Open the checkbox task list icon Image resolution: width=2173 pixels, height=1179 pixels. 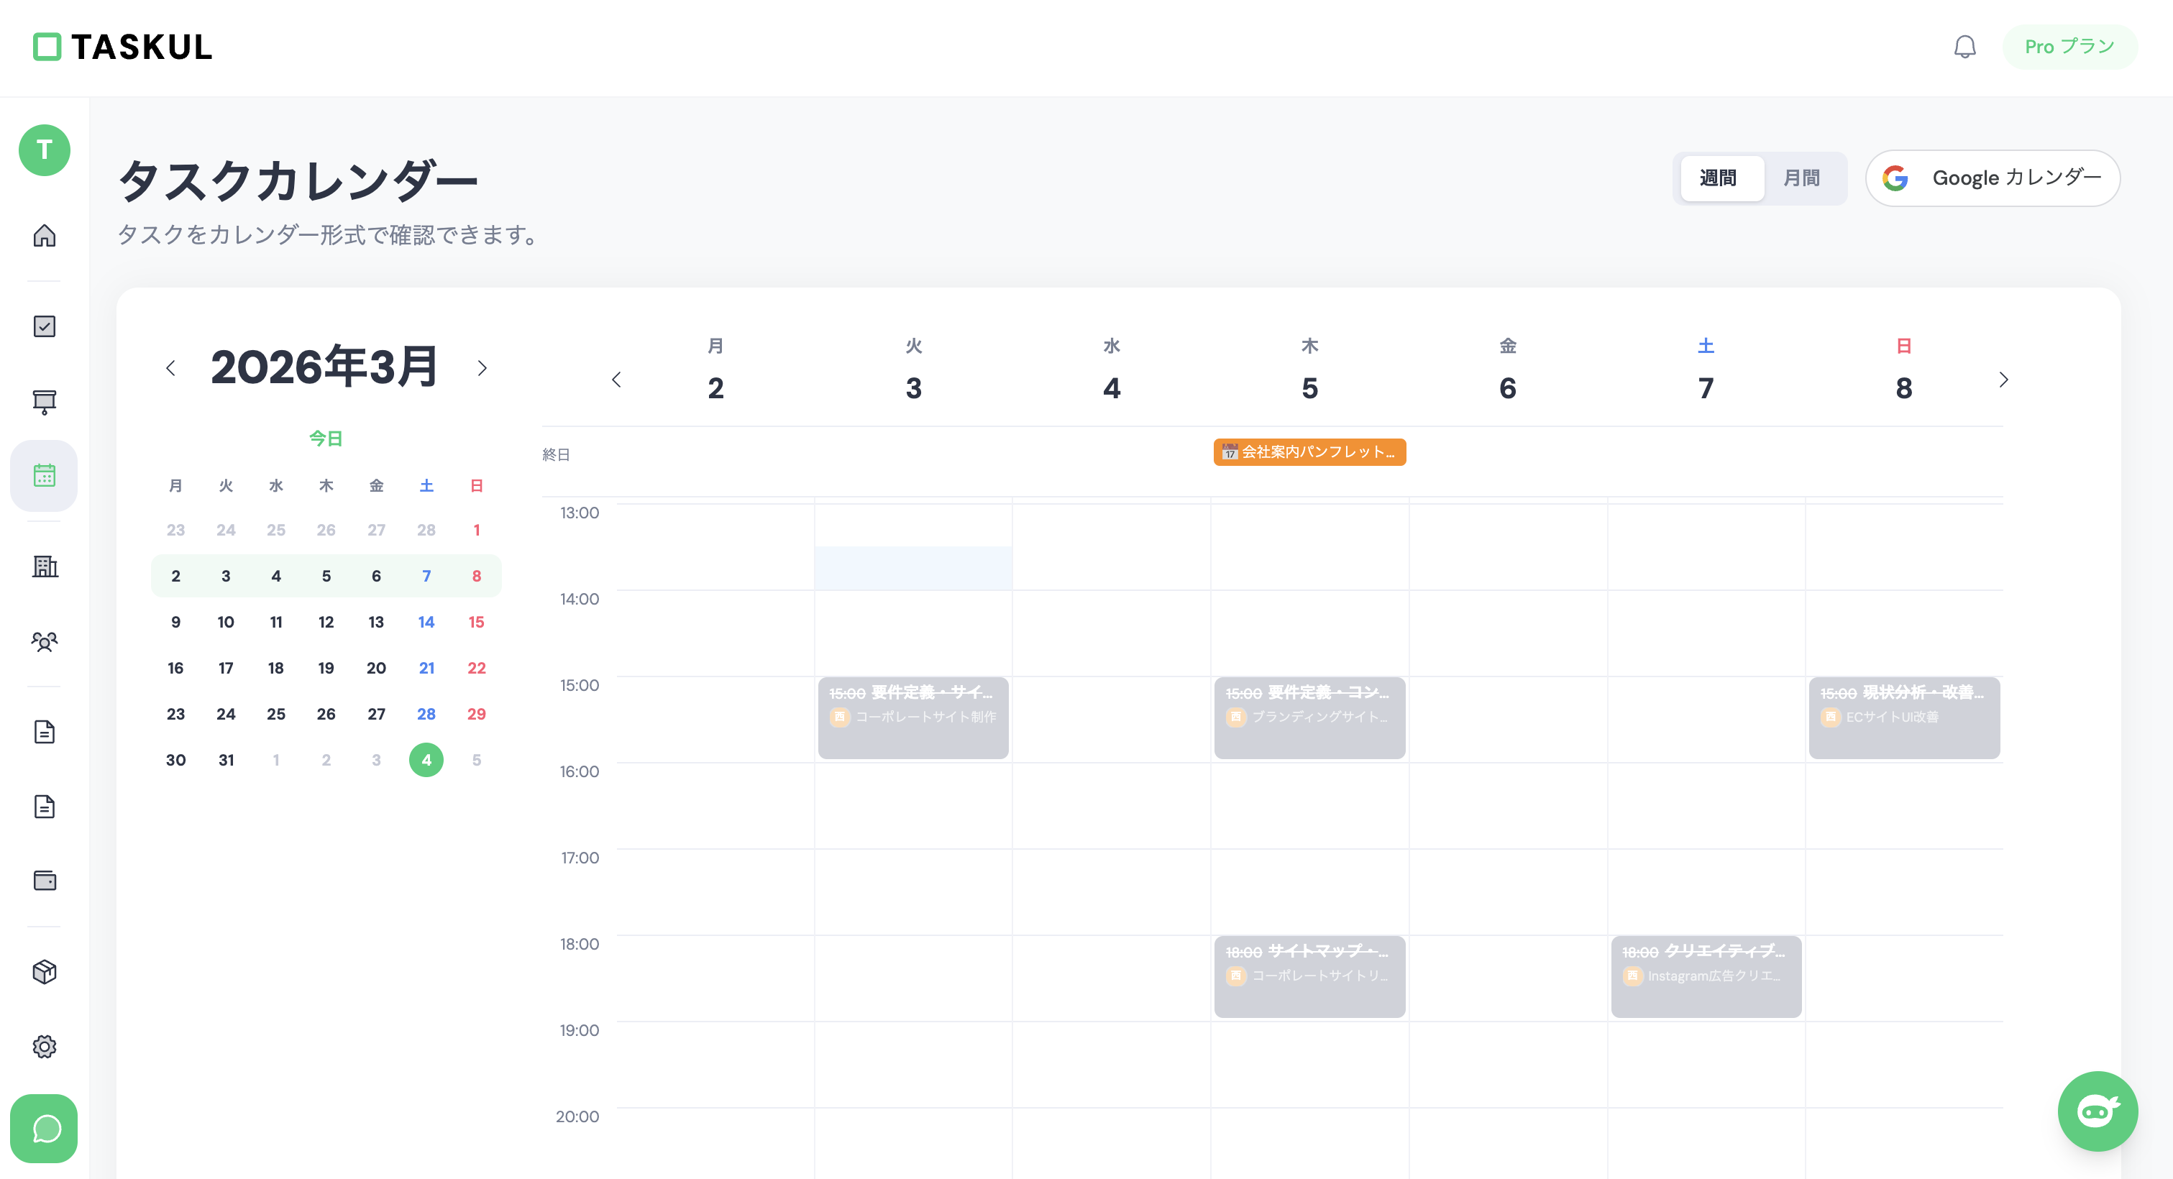(x=45, y=326)
